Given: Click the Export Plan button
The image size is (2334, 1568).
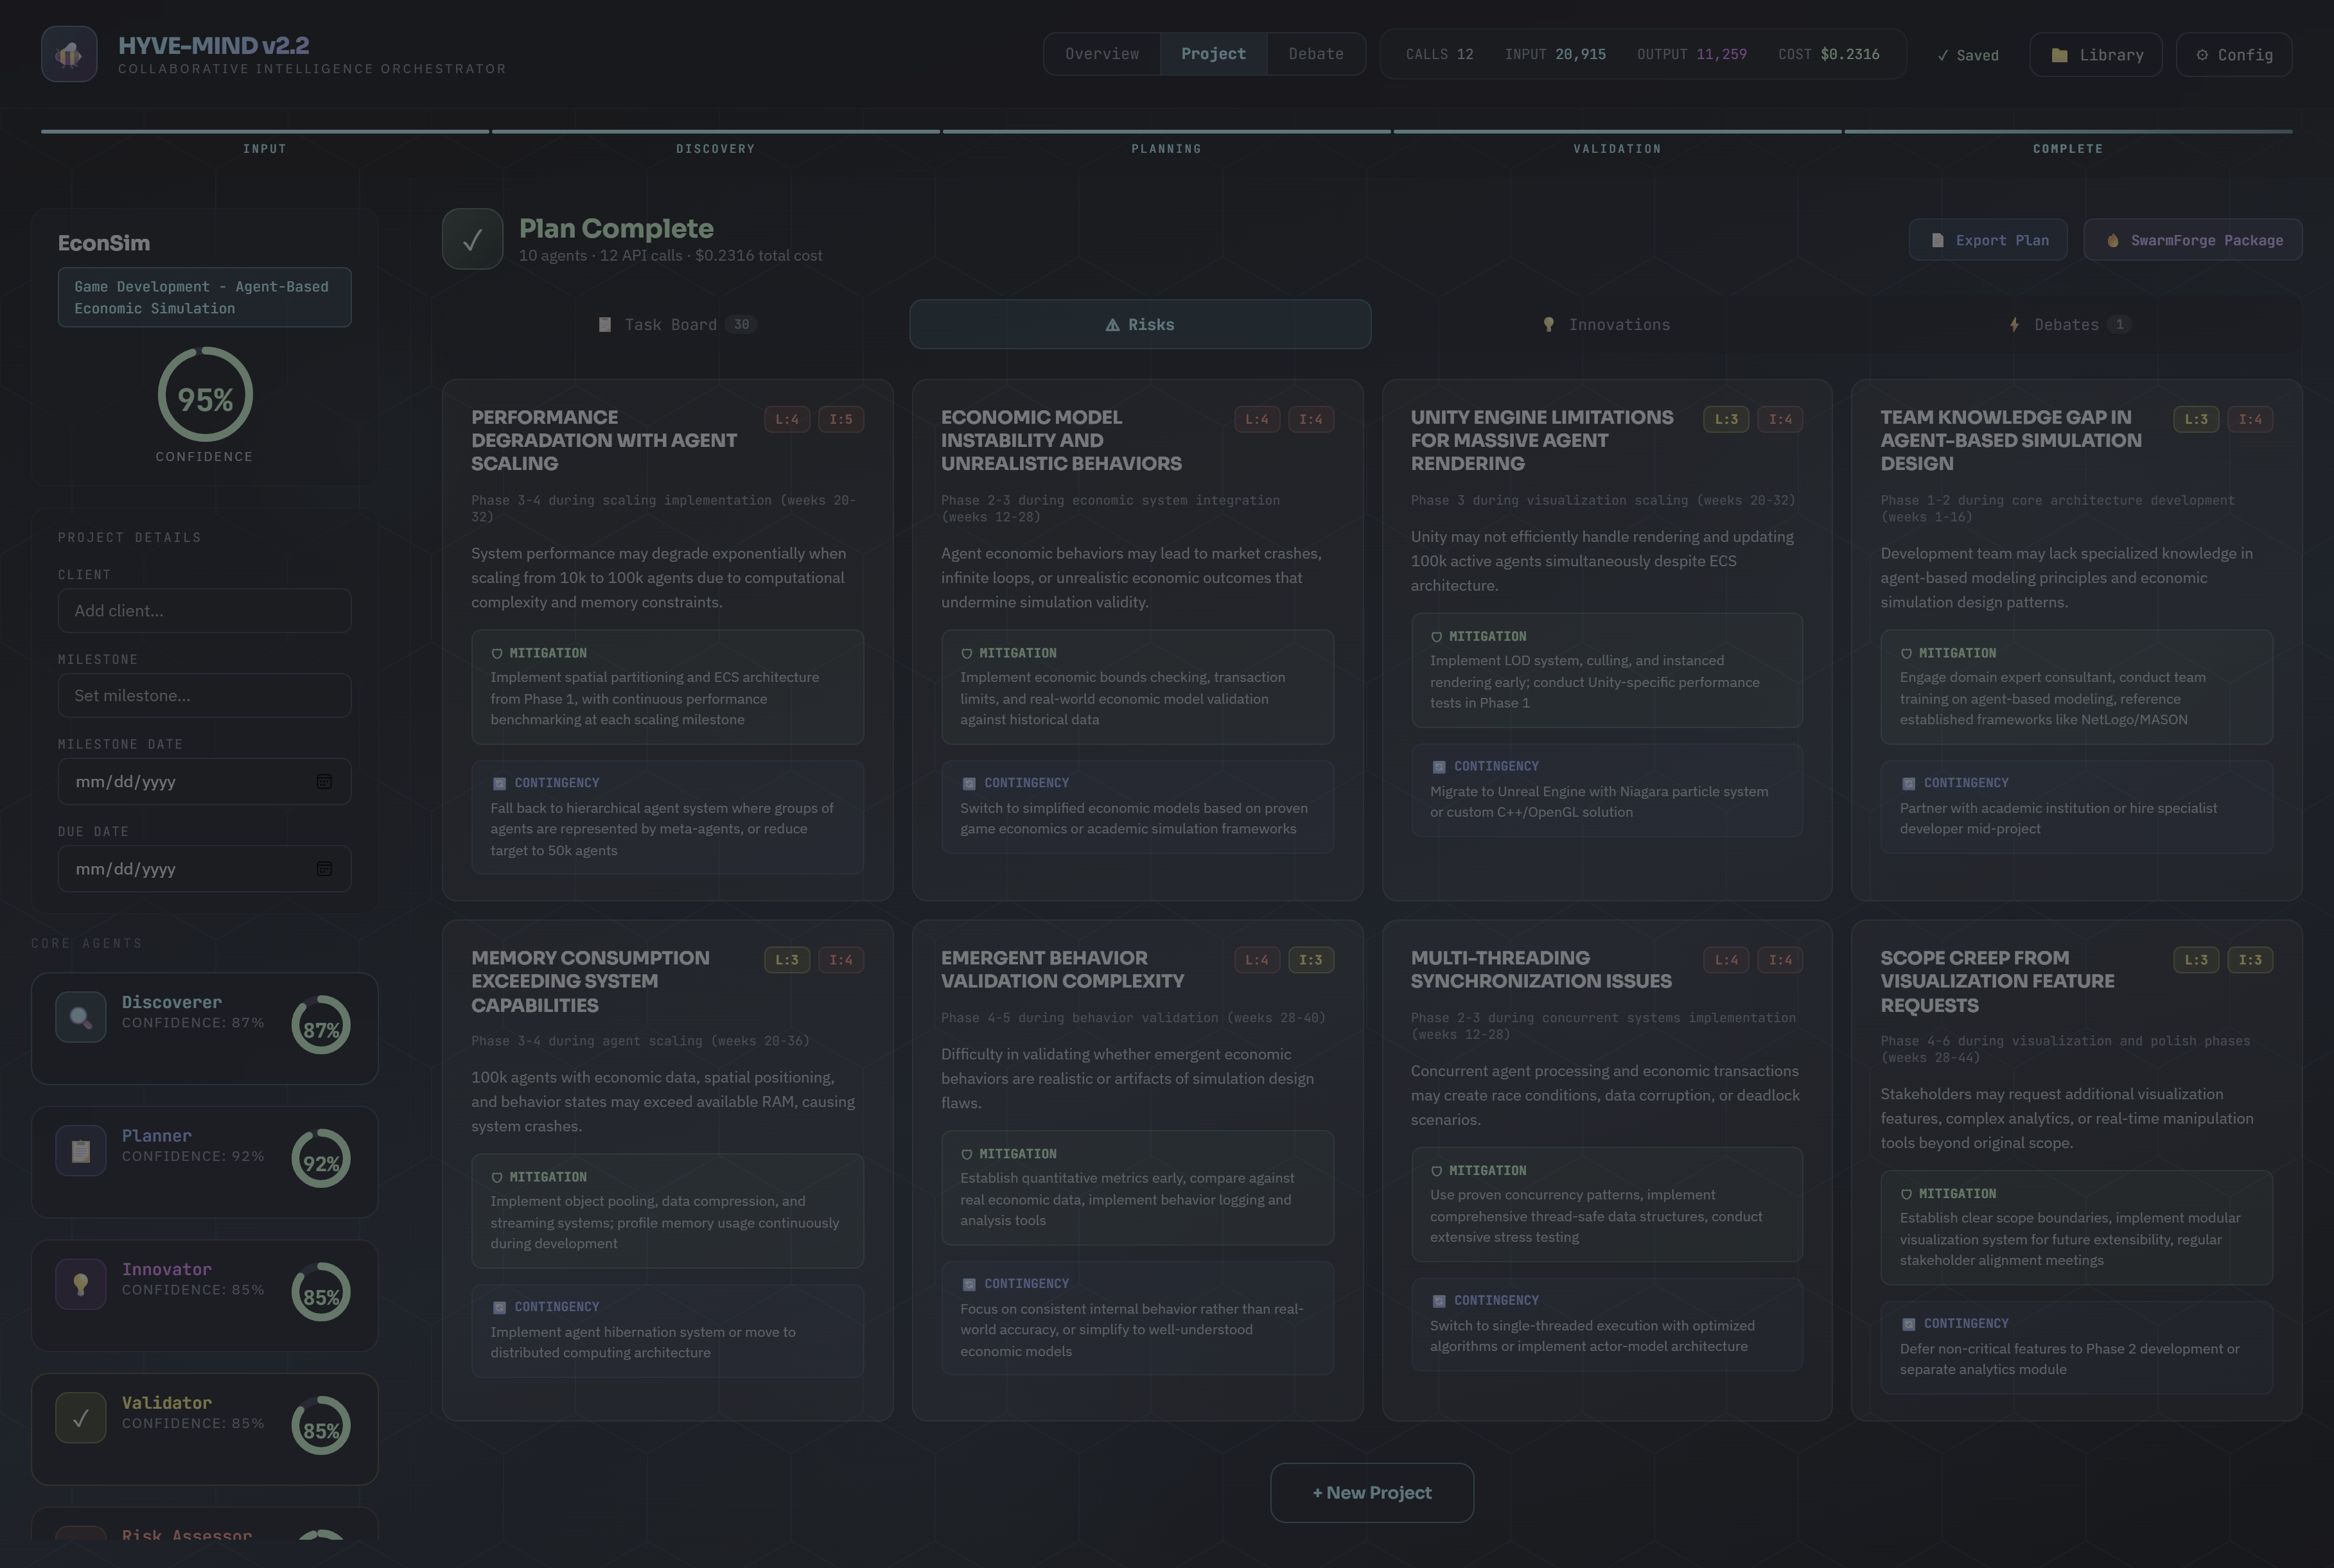Looking at the screenshot, I should tap(1987, 240).
